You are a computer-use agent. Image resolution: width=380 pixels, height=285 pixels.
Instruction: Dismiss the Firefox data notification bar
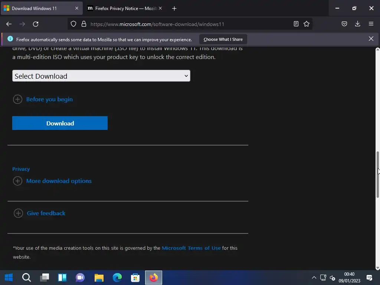371,39
